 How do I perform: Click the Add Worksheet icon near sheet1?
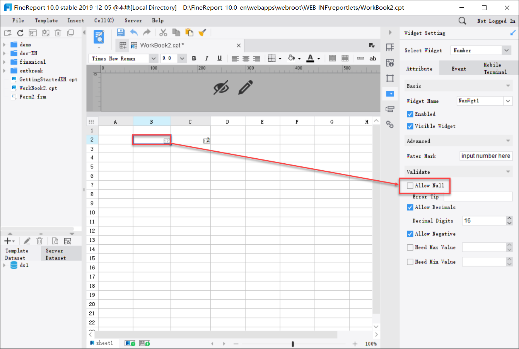pyautogui.click(x=130, y=343)
